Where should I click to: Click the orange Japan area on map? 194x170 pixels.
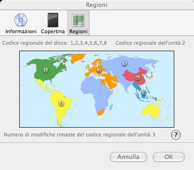[151, 76]
